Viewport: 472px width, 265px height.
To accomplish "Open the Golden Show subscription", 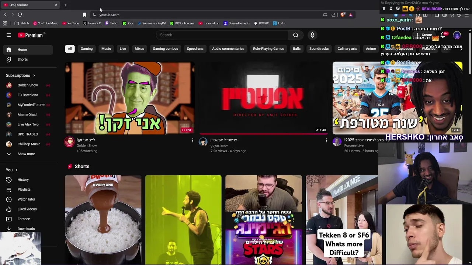I will (28, 85).
